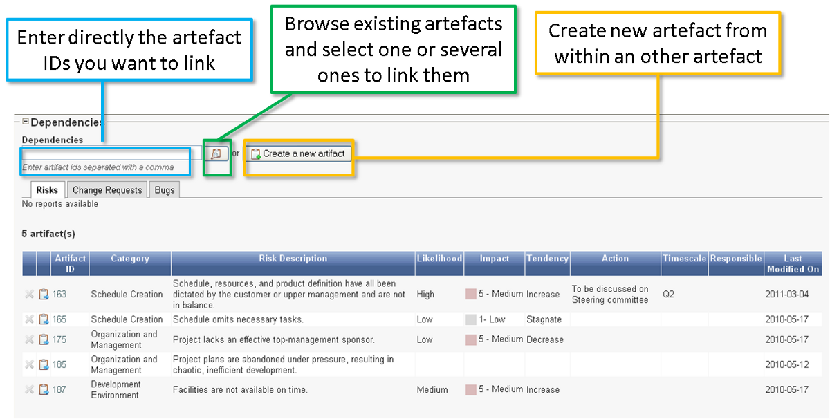This screenshot has height=419, width=830.
Task: Click the delete X icon for artifact 175
Action: click(x=29, y=339)
